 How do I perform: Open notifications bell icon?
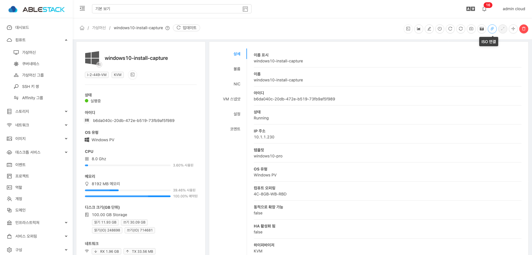coord(484,9)
